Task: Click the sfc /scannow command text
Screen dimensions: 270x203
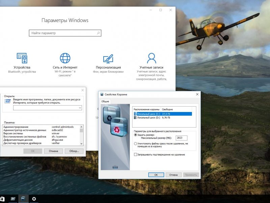Action: pos(59,137)
